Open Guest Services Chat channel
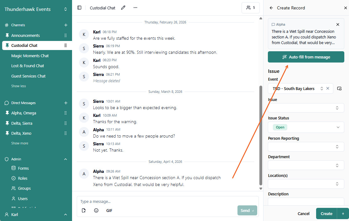 pyautogui.click(x=28, y=76)
